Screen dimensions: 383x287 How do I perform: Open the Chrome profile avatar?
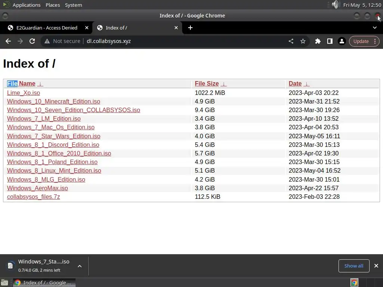point(342,41)
